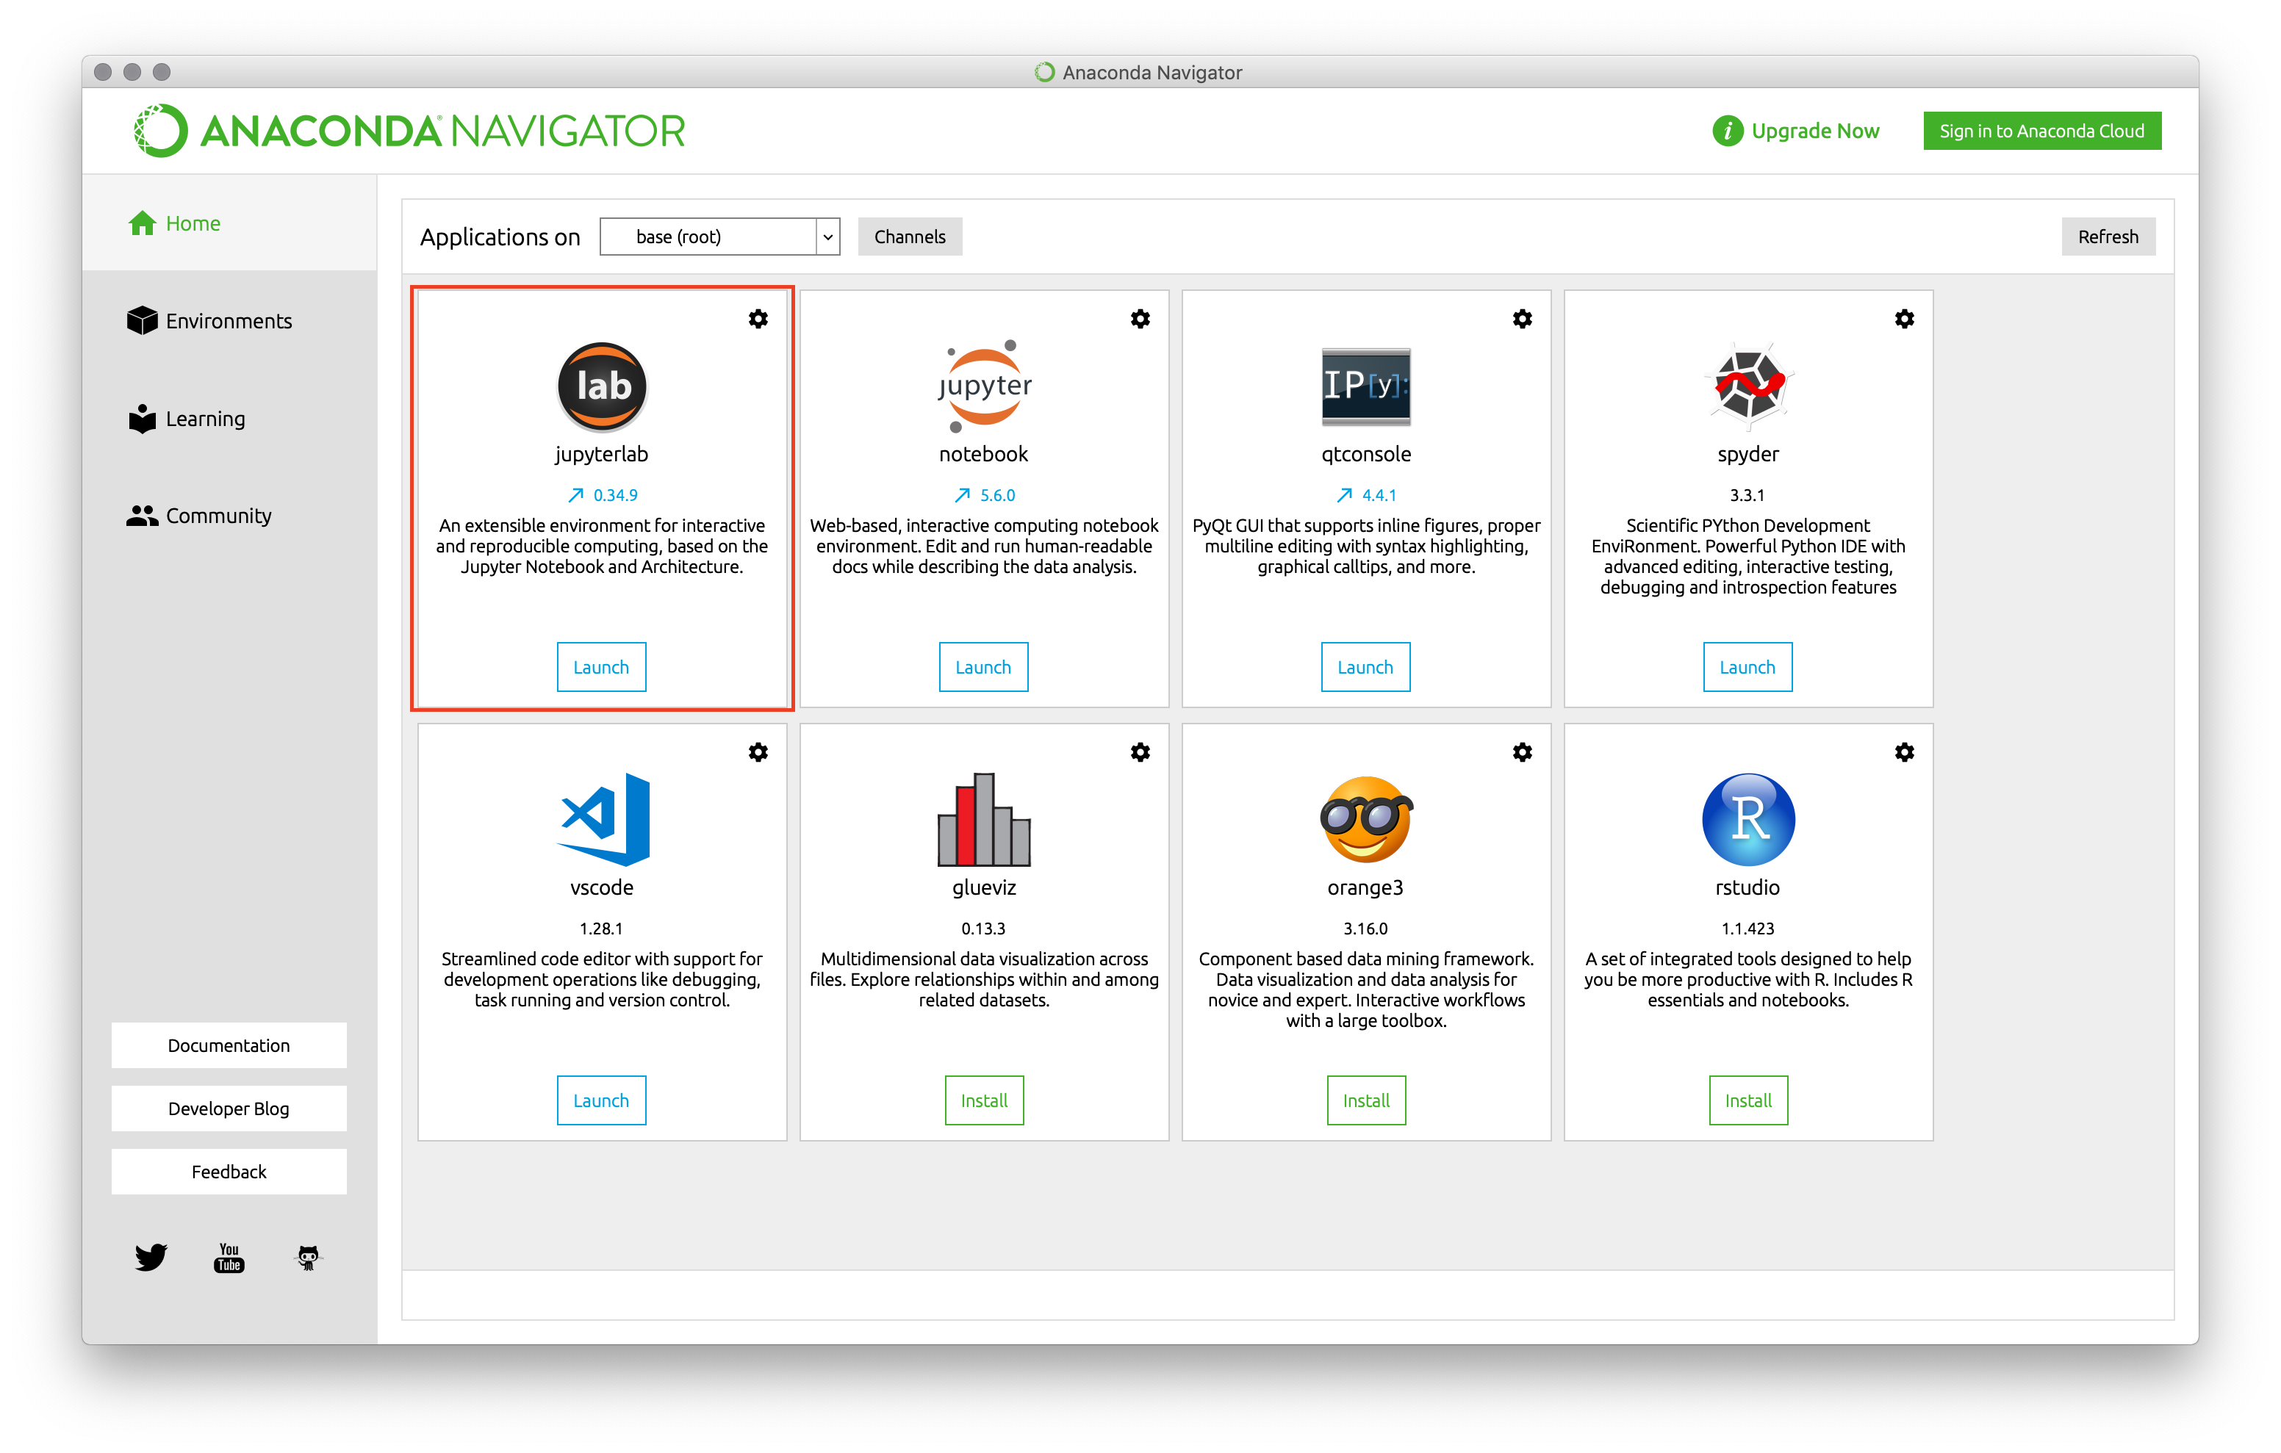Click notebook version update arrow icon
This screenshot has height=1453, width=2281.
point(961,494)
